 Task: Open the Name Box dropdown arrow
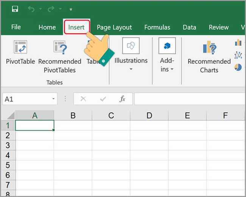pos(54,99)
